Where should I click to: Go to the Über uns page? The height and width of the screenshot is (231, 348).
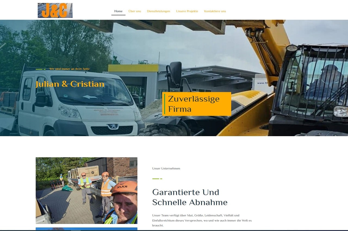135,11
